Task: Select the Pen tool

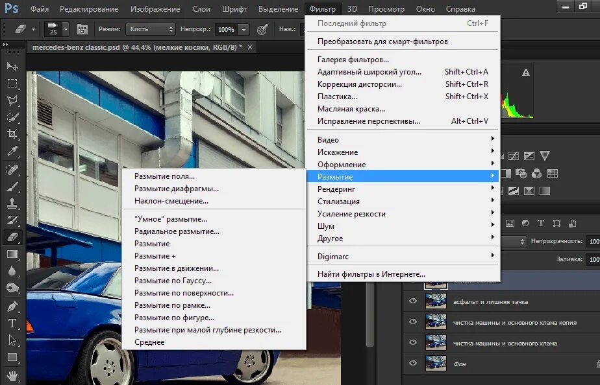Action: 12,307
